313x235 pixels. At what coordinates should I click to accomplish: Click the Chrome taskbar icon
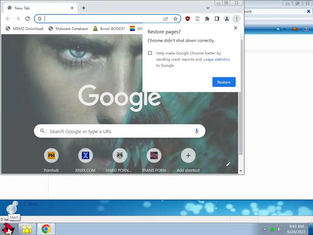46,229
